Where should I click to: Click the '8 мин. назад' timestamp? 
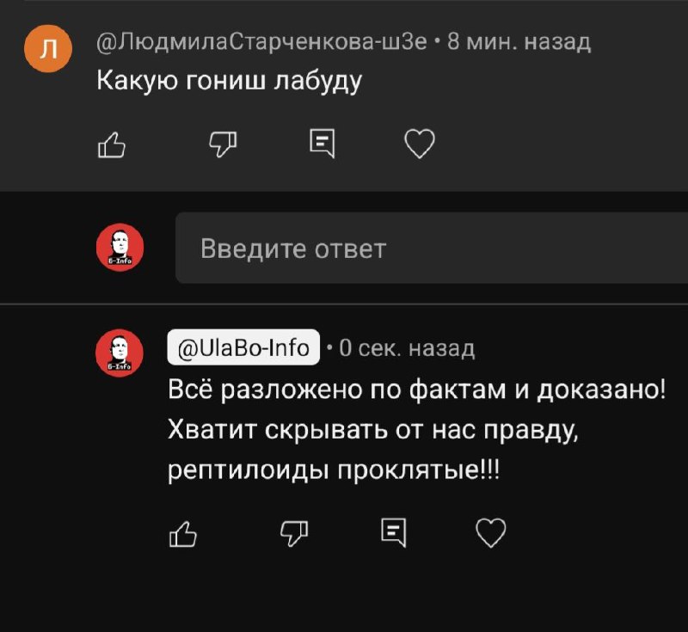[x=519, y=42]
